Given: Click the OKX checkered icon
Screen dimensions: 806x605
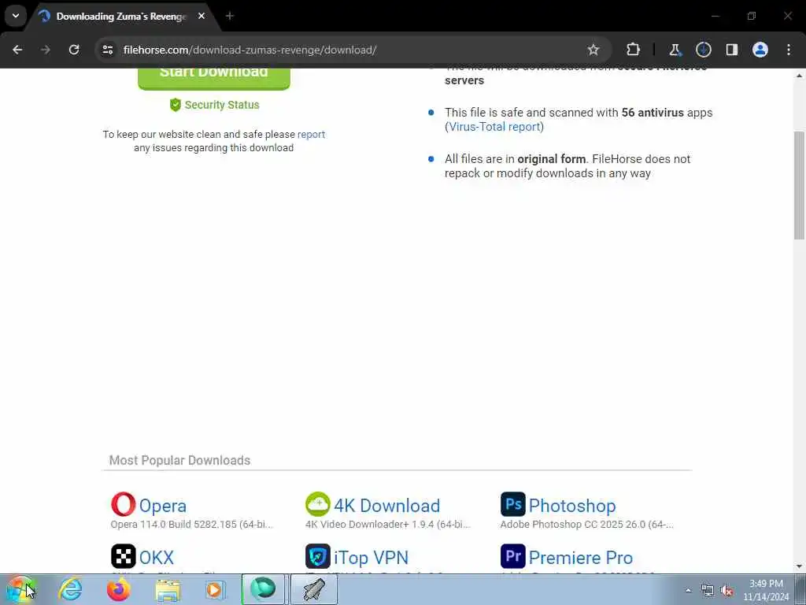Looking at the screenshot, I should [x=124, y=556].
